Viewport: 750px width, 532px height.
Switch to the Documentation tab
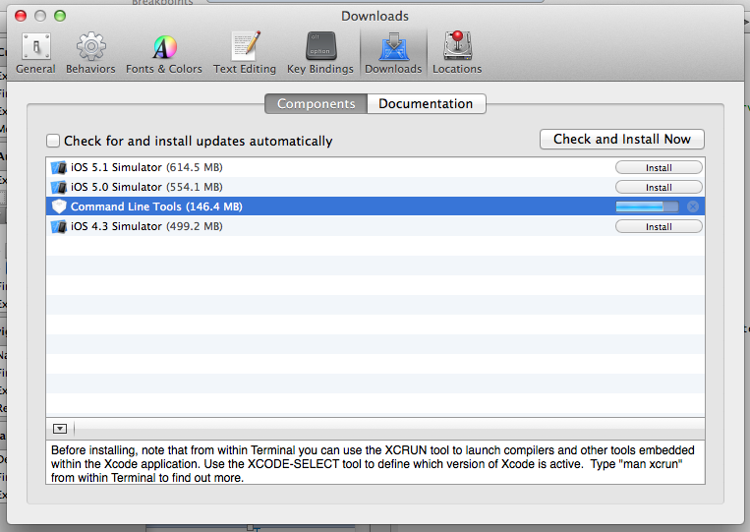click(x=426, y=104)
